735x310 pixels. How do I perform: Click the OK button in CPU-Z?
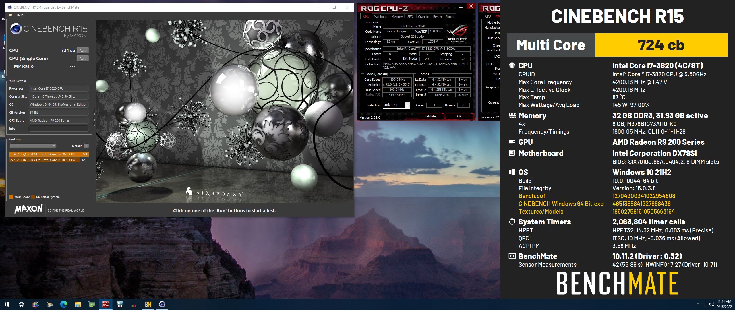click(x=459, y=116)
